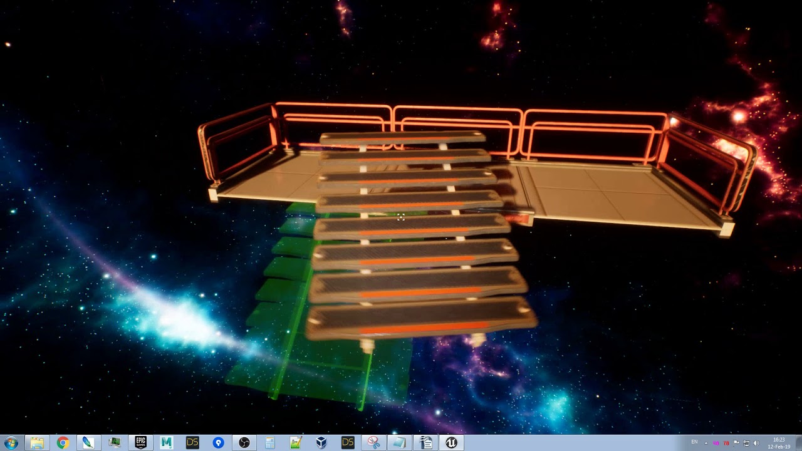Launch Google Chrome from taskbar

63,443
